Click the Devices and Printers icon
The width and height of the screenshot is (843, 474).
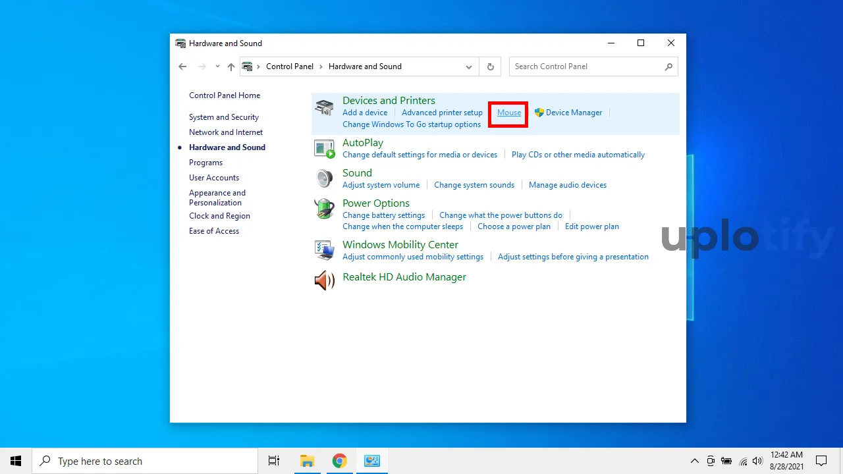(x=324, y=107)
